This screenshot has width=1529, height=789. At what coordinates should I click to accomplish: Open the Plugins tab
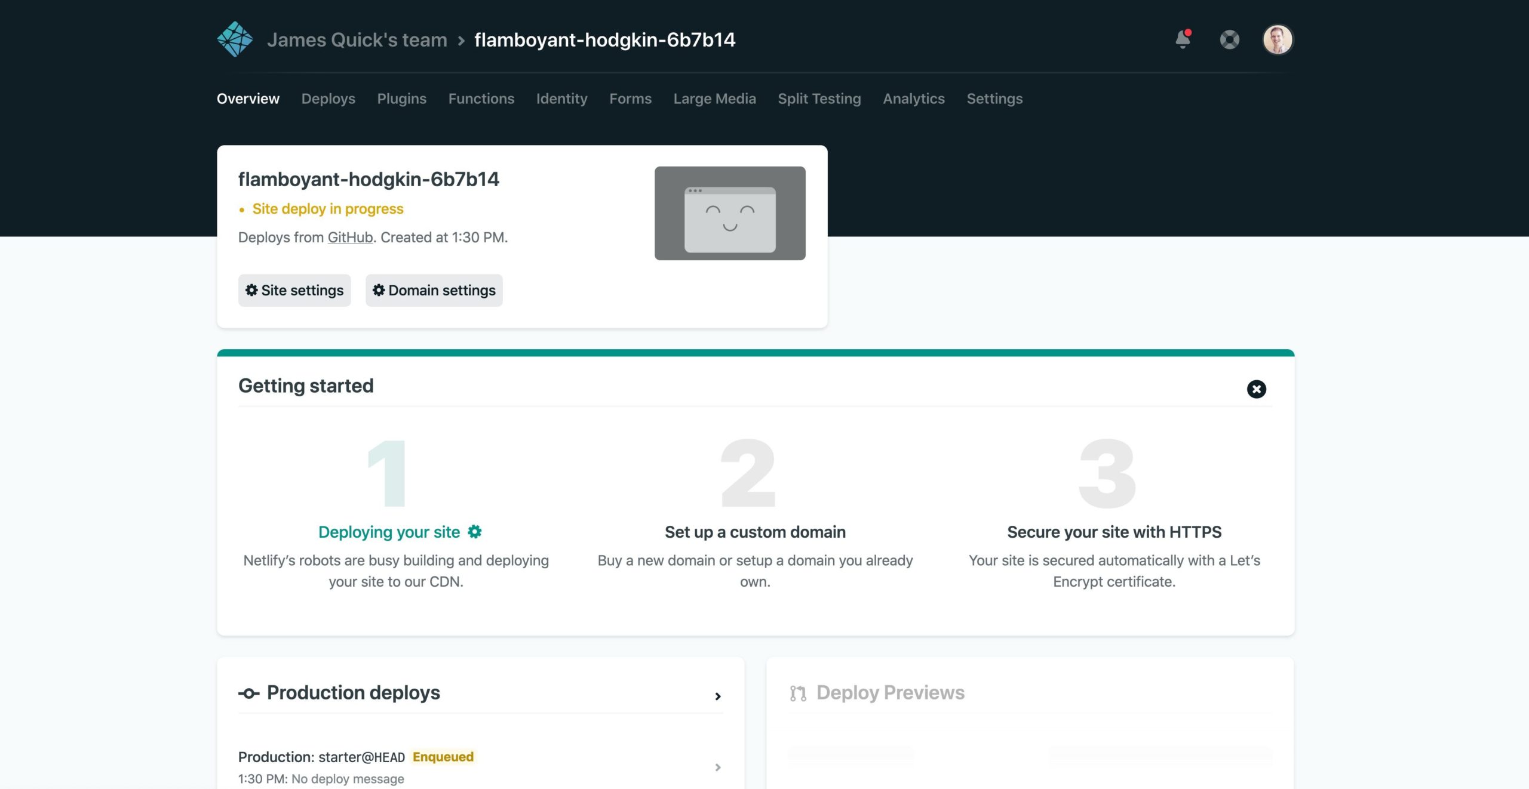coord(401,98)
